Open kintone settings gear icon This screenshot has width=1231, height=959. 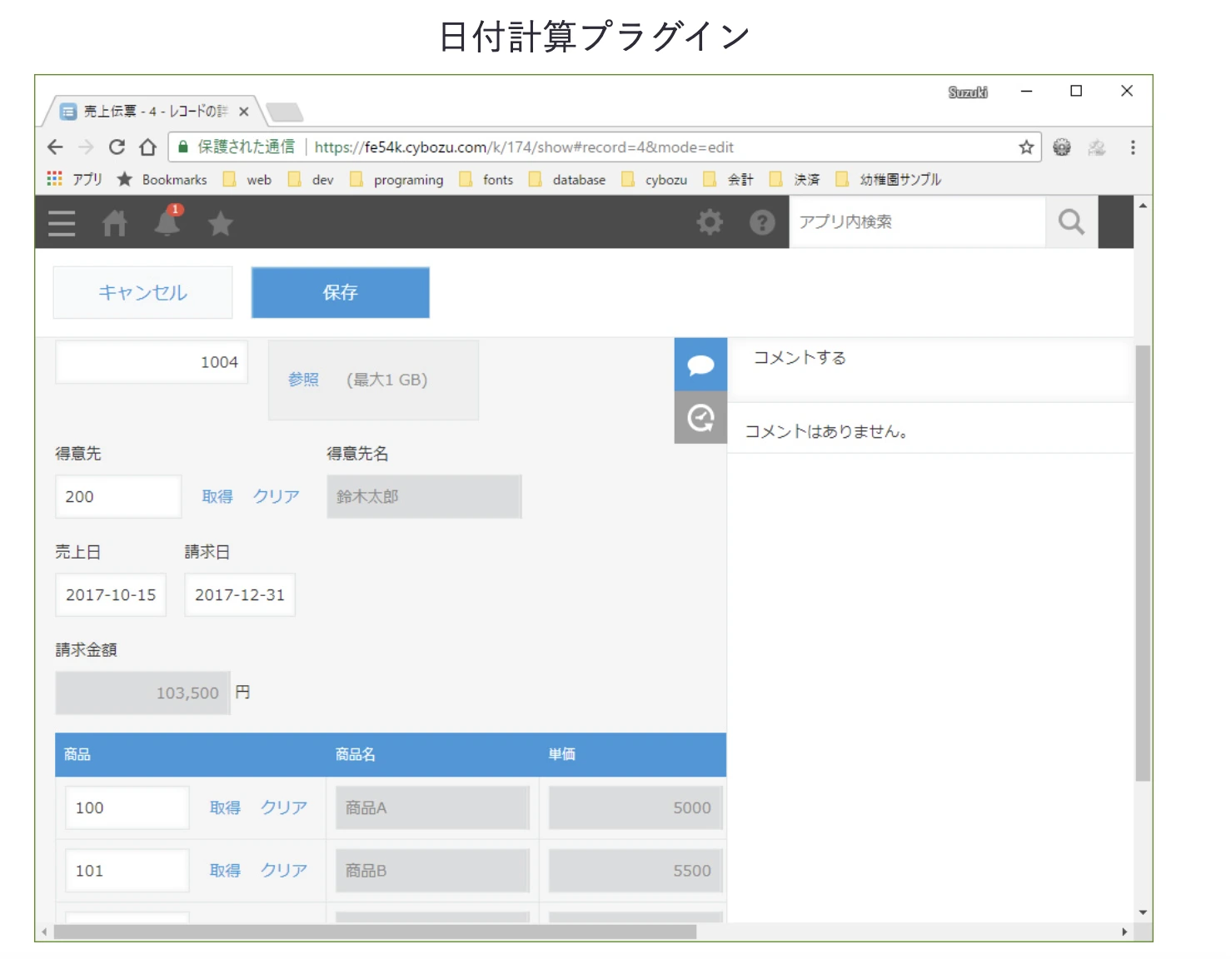(x=710, y=222)
